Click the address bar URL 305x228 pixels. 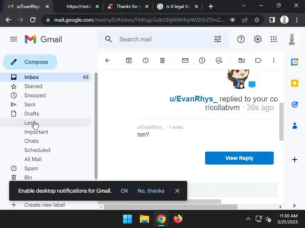[139, 20]
